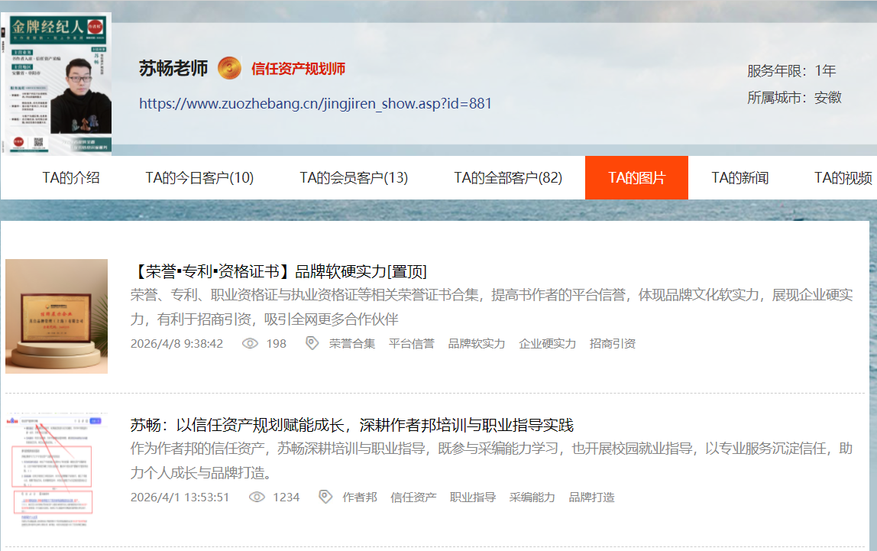Switch to the TA的介绍 tab
Screen dimensions: 877x551
[x=71, y=178]
